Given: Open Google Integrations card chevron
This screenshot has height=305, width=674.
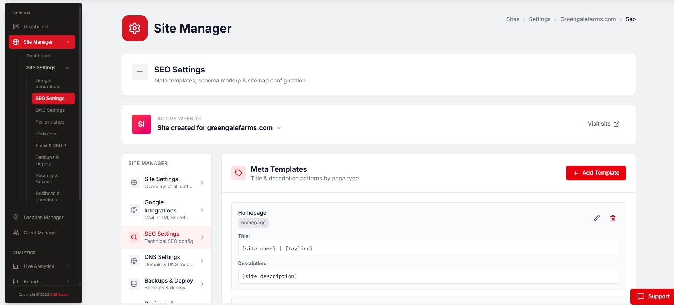Looking at the screenshot, I should [x=202, y=210].
